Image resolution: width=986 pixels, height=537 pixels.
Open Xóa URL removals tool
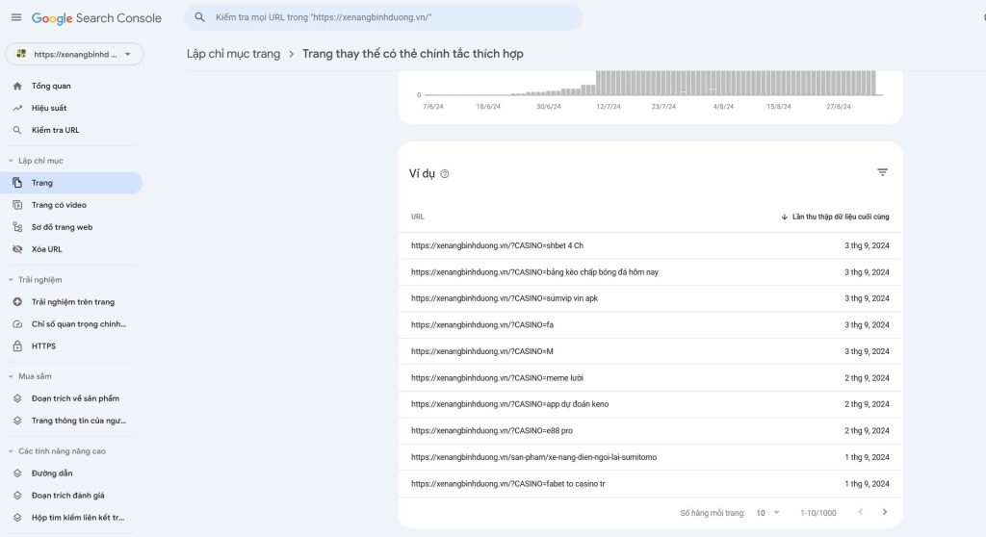tap(46, 249)
